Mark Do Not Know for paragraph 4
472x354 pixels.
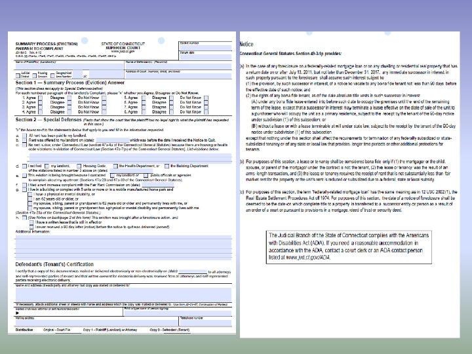(x=104, y=112)
